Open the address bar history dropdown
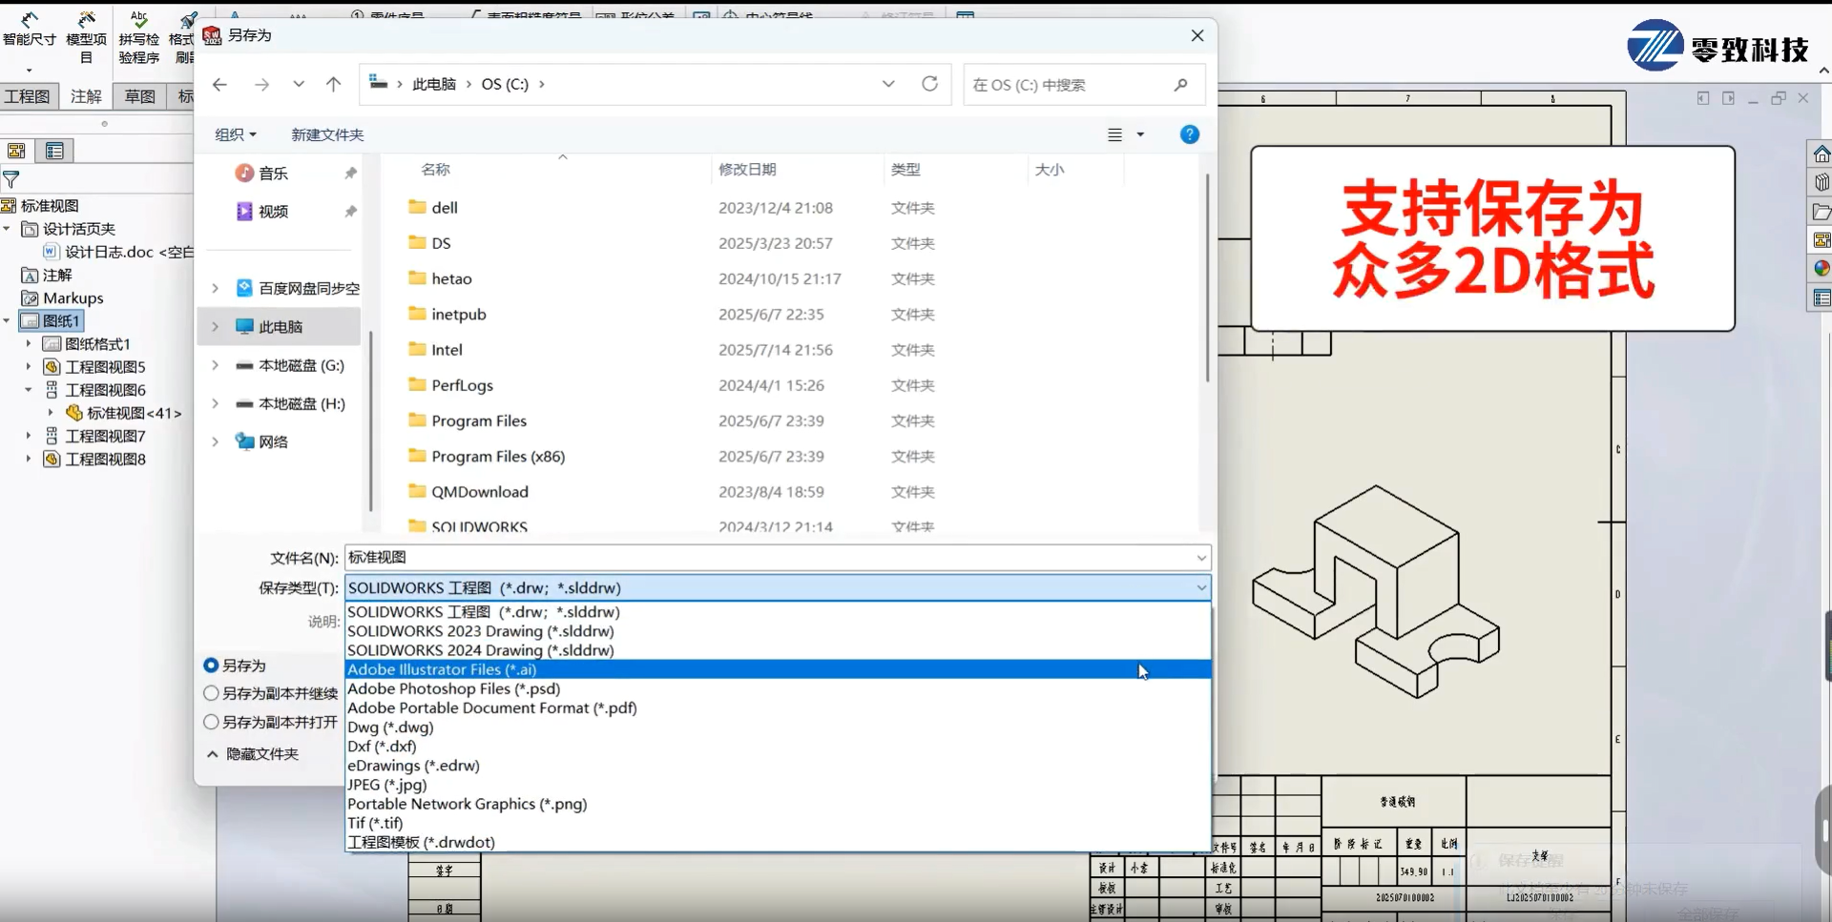 (x=888, y=84)
